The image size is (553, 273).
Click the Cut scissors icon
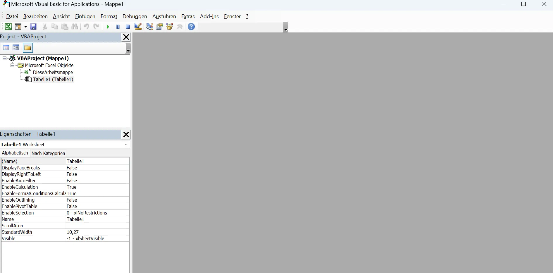(45, 27)
